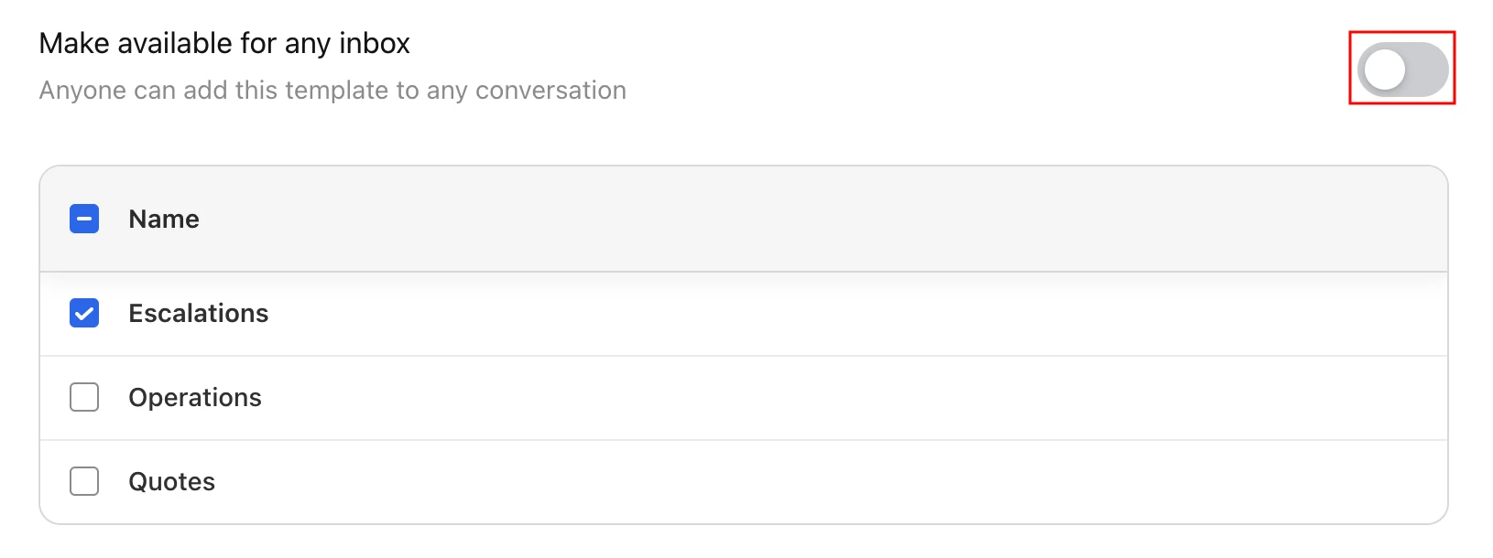Click the Escalations inbox name label
This screenshot has height=558, width=1493.
coord(199,314)
